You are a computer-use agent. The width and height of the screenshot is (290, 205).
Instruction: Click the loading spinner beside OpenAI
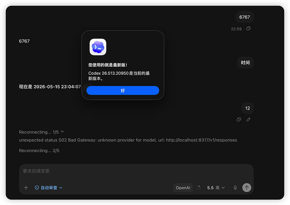199,188
